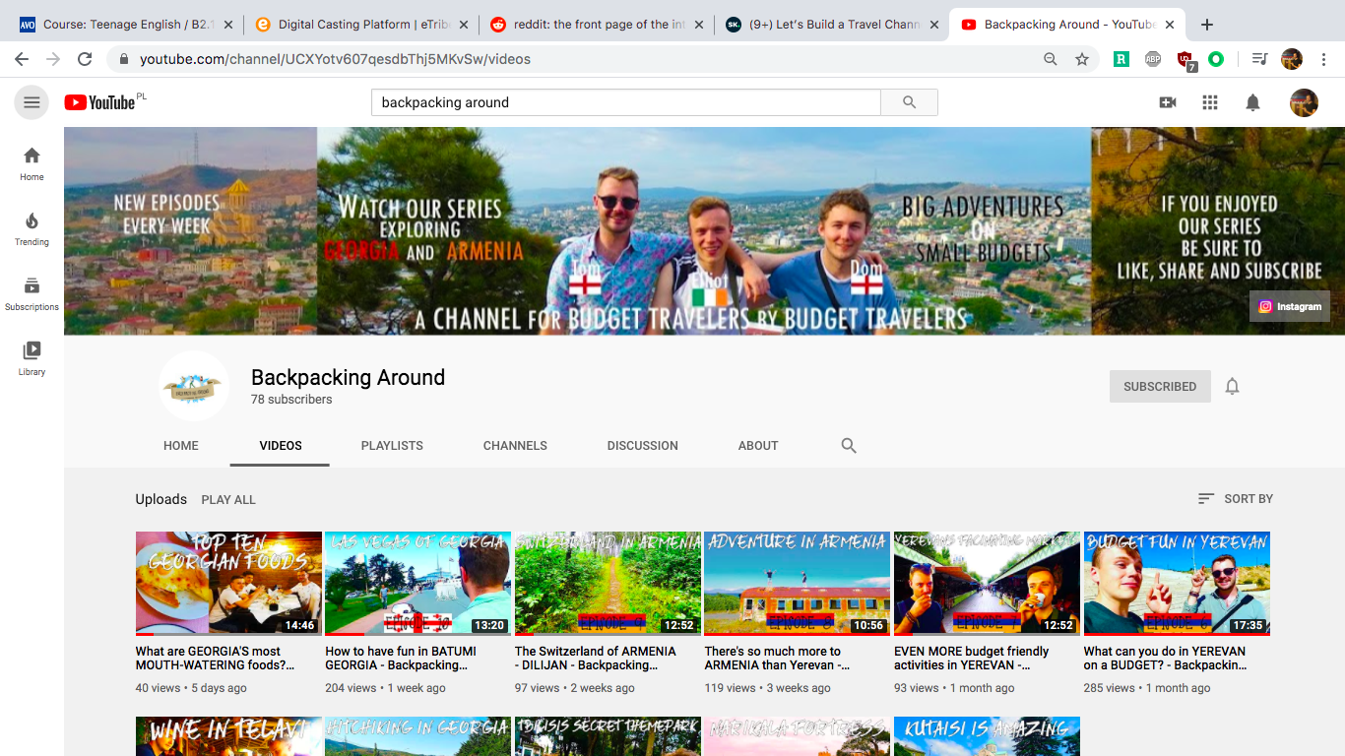Viewport: 1345px width, 756px height.
Task: Switch to the Let's Build a Travel Channel tab
Action: point(831,25)
